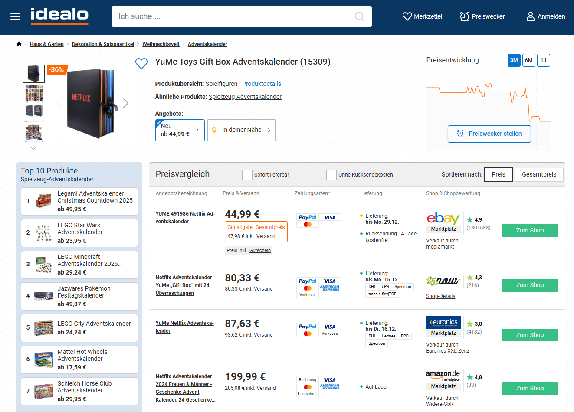Screen dimensions: 574x412
Task: Click into the Ich suche search field
Action: (234, 16)
